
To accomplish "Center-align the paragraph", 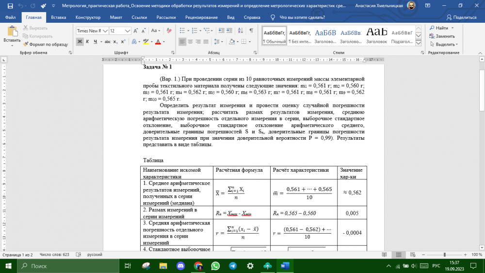I will coord(191,42).
